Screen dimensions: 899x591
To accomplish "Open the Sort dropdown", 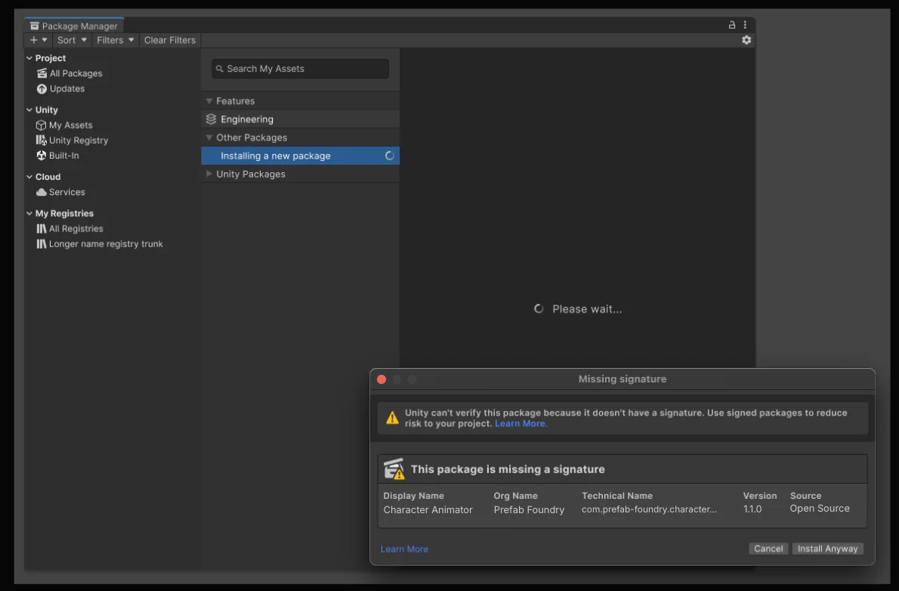I will [x=73, y=40].
